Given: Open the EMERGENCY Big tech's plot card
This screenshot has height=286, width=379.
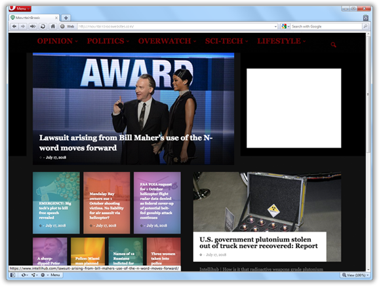Looking at the screenshot, I should 56,203.
